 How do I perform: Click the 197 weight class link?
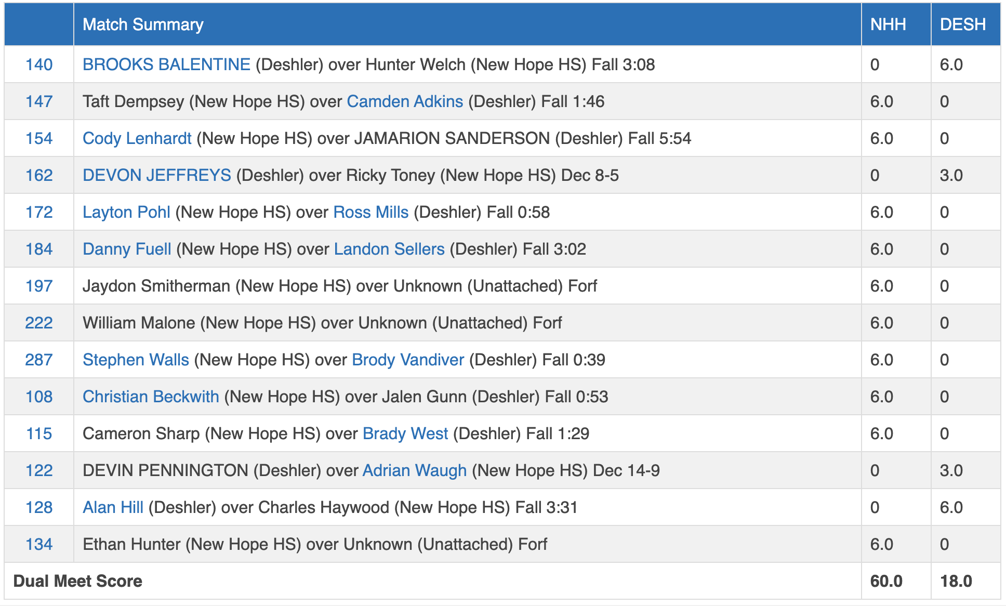point(39,286)
